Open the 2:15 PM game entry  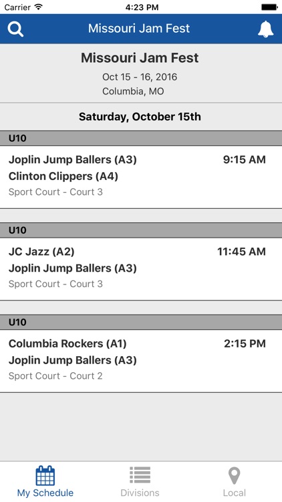pos(141,361)
